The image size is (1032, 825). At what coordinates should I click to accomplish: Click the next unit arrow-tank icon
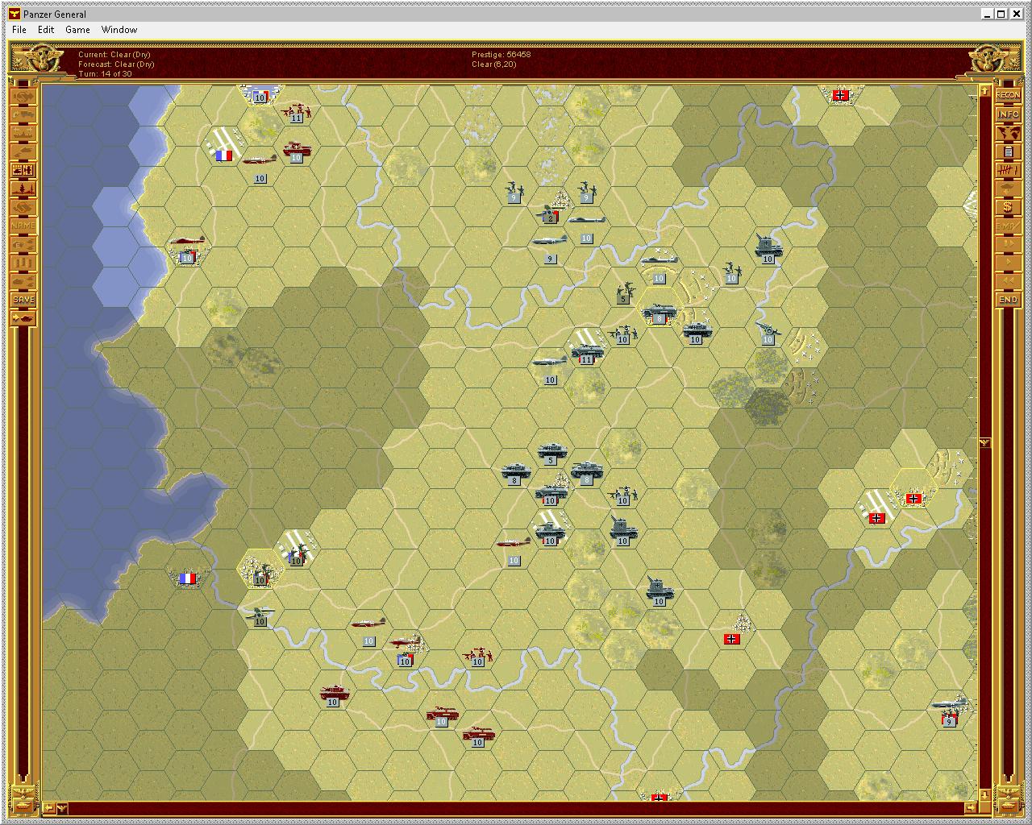click(x=23, y=319)
